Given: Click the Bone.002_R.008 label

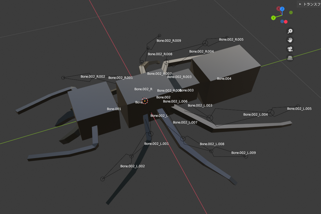Looking at the screenshot, I should [x=160, y=54].
